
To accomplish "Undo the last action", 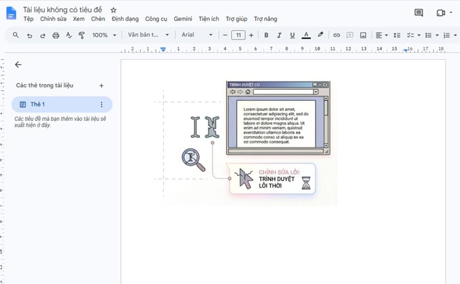I will point(30,35).
